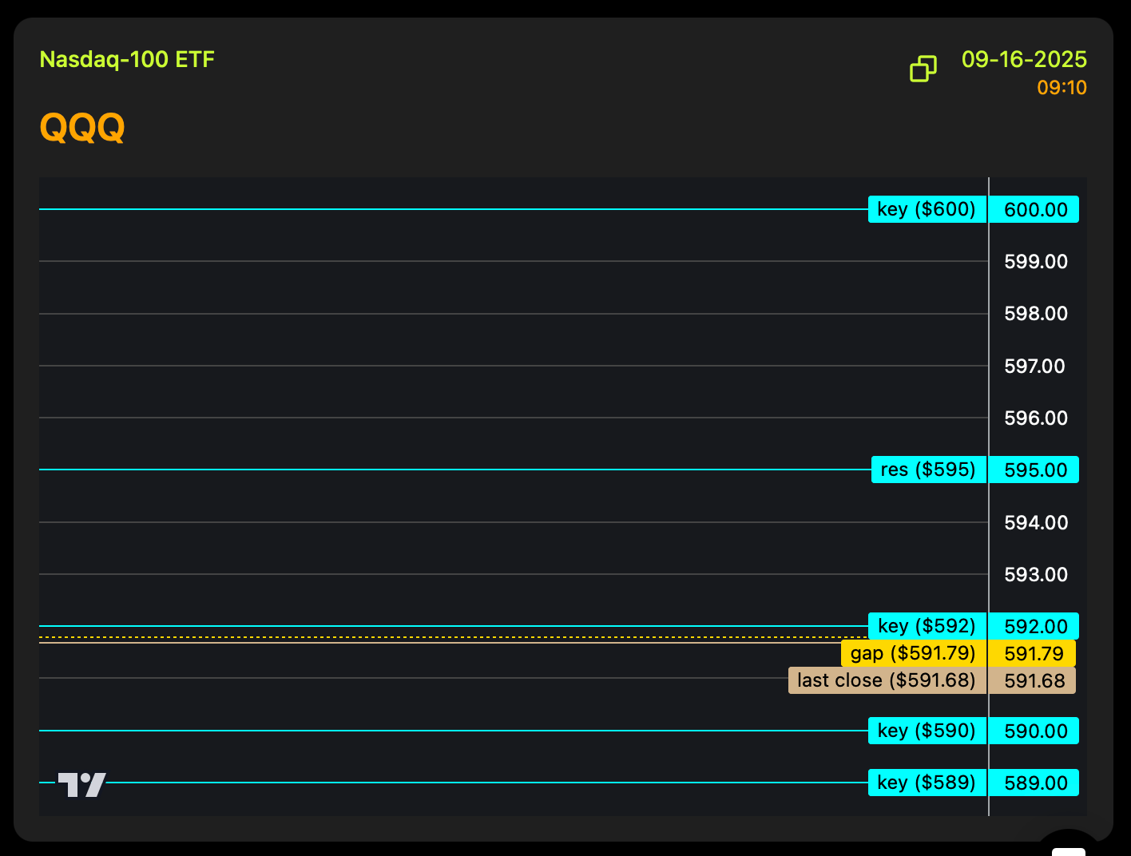Viewport: 1131px width, 856px height.
Task: Click the 596.00 price axis value
Action: click(1036, 418)
